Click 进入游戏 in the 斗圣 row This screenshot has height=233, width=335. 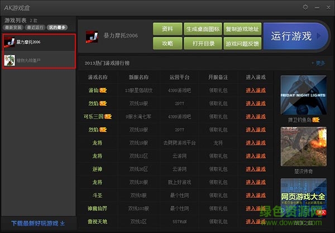(x=256, y=195)
